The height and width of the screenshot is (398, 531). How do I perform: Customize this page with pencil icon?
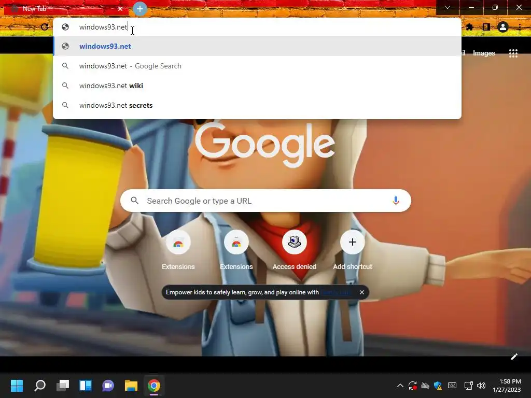coord(514,357)
